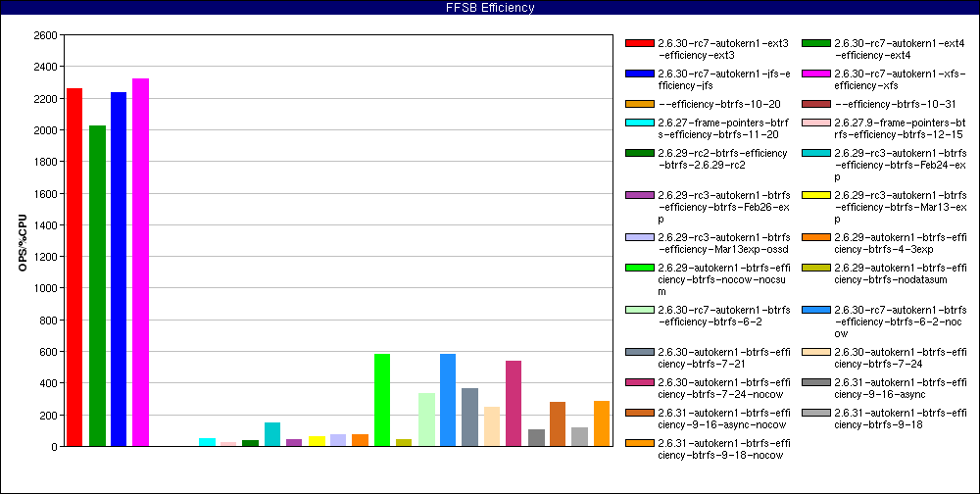Click the tall blue jfs bar
The height and width of the screenshot is (494, 980).
[x=119, y=270]
